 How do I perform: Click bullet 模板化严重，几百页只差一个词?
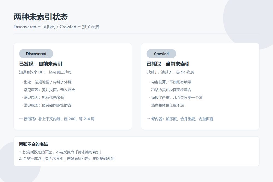click(x=176, y=98)
